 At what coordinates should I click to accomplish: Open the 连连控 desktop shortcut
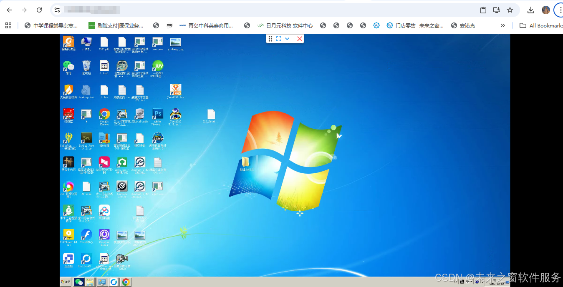(68, 261)
